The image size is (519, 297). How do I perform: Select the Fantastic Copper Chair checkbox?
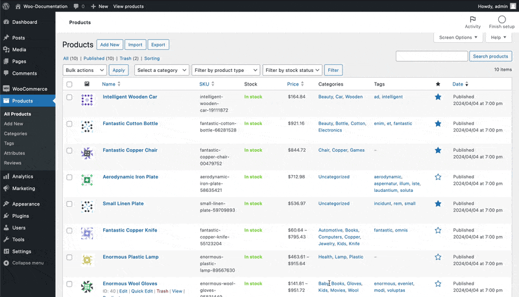[69, 151]
